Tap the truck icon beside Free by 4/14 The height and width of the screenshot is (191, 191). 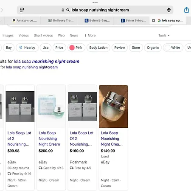[9, 174]
